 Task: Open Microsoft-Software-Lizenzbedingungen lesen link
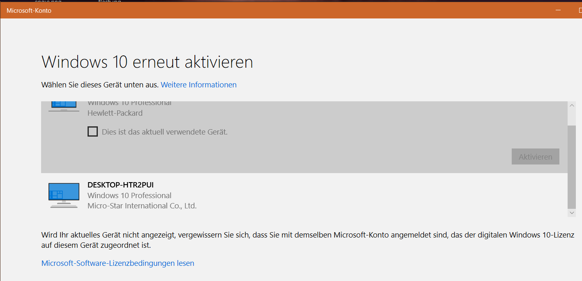click(118, 263)
